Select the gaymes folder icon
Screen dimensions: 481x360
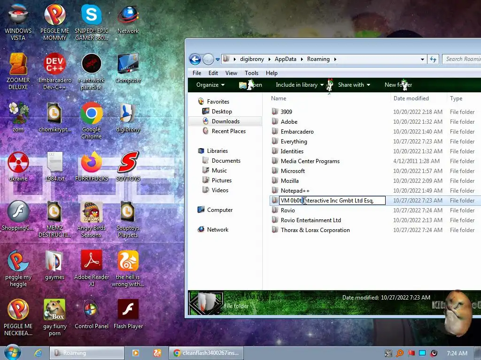[54, 265]
